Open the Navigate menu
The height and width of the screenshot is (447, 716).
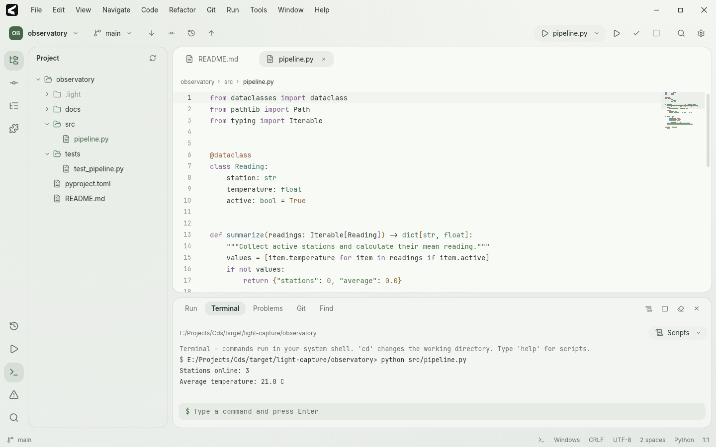[x=116, y=10]
